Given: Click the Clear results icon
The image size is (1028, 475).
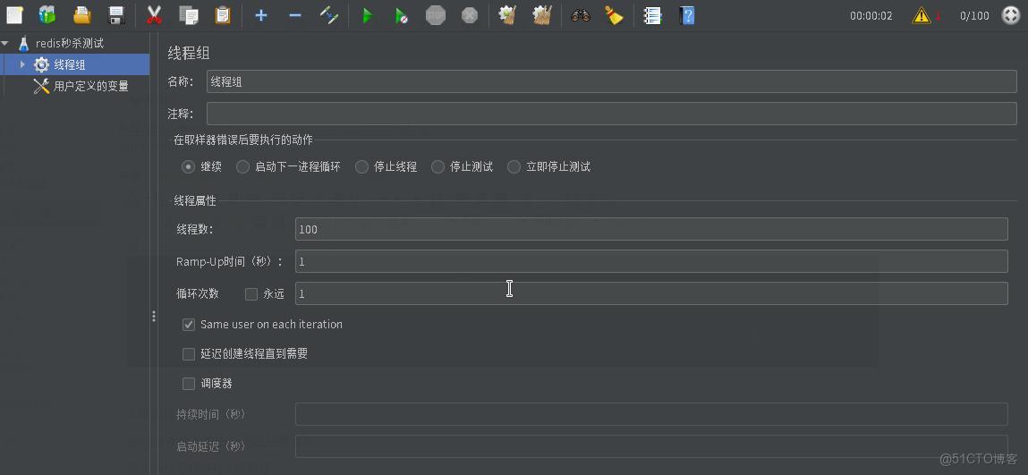Looking at the screenshot, I should tap(507, 15).
